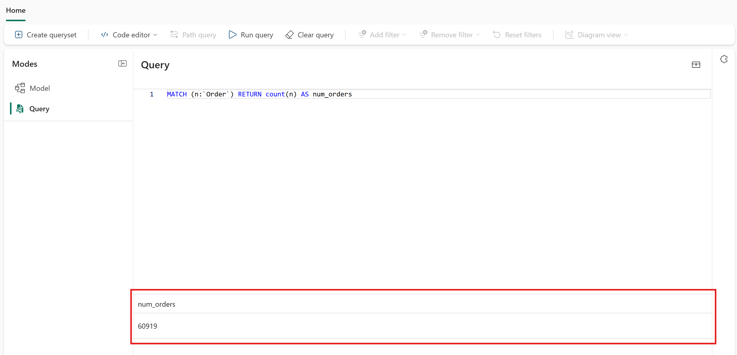Click the Path query label
The image size is (737, 355).
pyautogui.click(x=199, y=35)
